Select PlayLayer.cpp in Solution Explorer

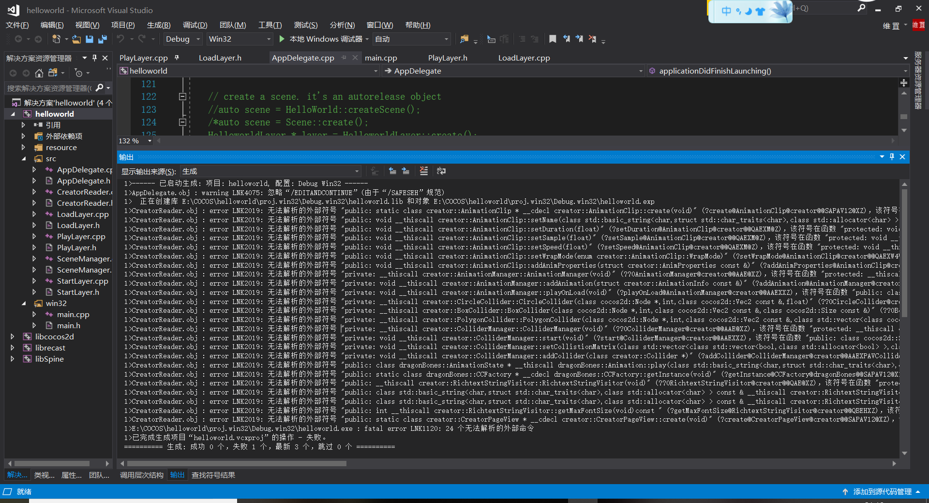(81, 237)
